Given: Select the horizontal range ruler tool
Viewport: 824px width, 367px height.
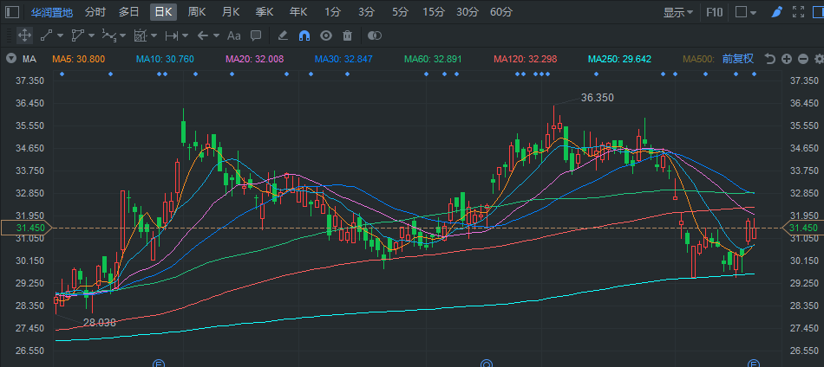Looking at the screenshot, I should (172, 35).
